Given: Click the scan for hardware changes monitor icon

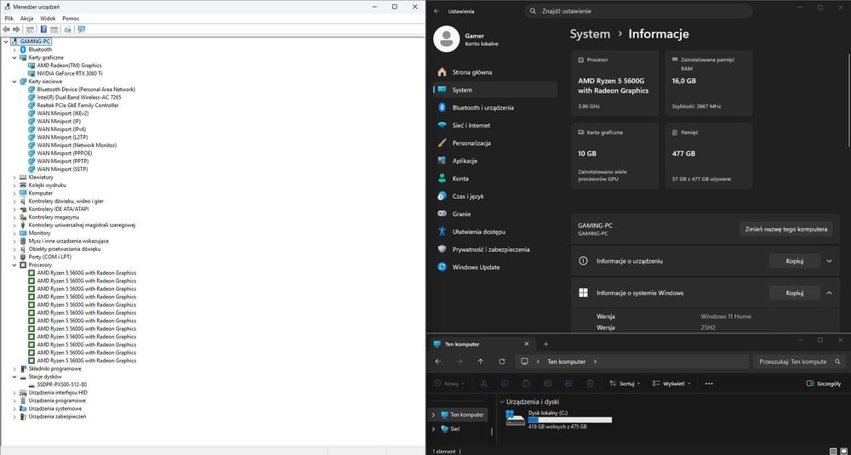Looking at the screenshot, I should [x=82, y=29].
